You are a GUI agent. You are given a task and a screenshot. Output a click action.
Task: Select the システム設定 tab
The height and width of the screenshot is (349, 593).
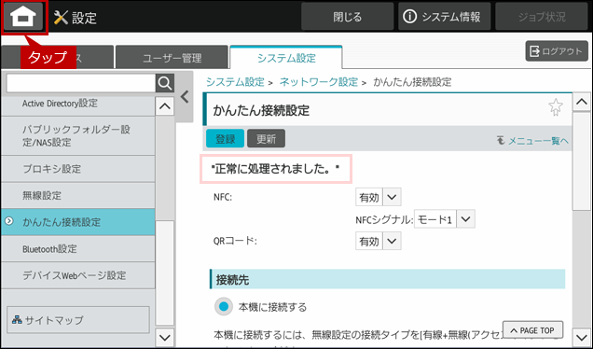coord(286,58)
